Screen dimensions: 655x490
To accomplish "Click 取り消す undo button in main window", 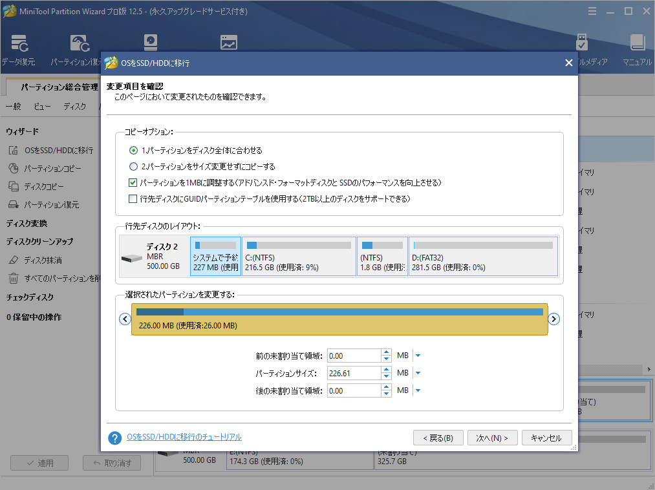I will (112, 463).
